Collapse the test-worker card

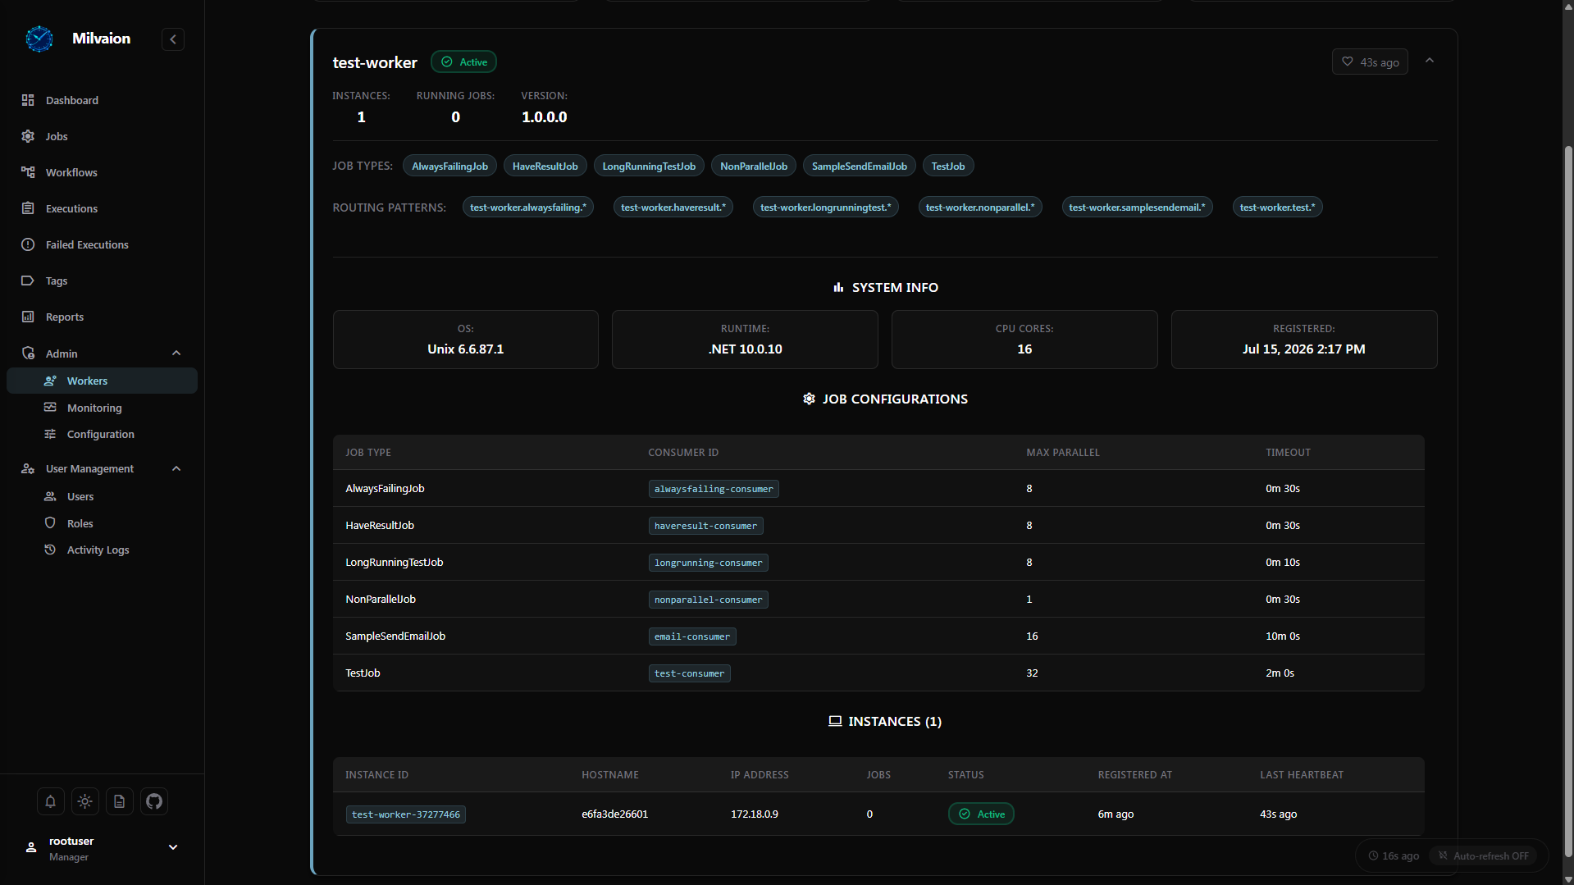pos(1430,61)
